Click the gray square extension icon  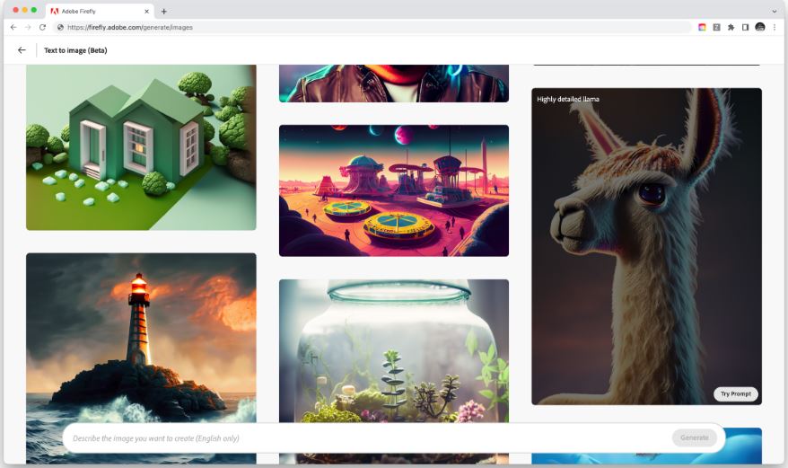pos(716,27)
